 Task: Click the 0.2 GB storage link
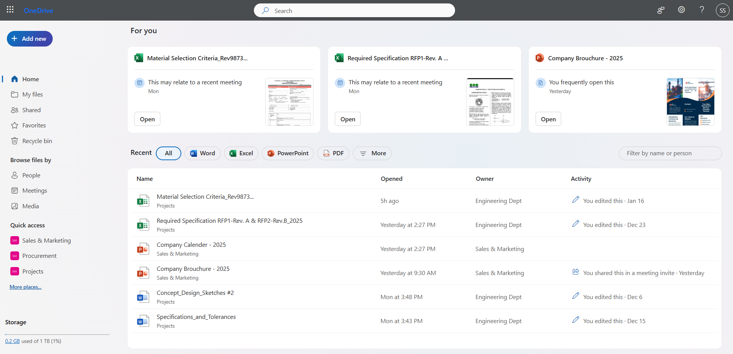13,341
